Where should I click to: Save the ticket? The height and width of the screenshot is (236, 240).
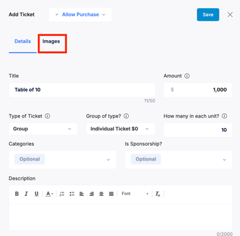click(208, 15)
